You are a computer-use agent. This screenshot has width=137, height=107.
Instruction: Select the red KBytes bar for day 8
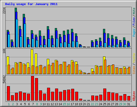36,89
